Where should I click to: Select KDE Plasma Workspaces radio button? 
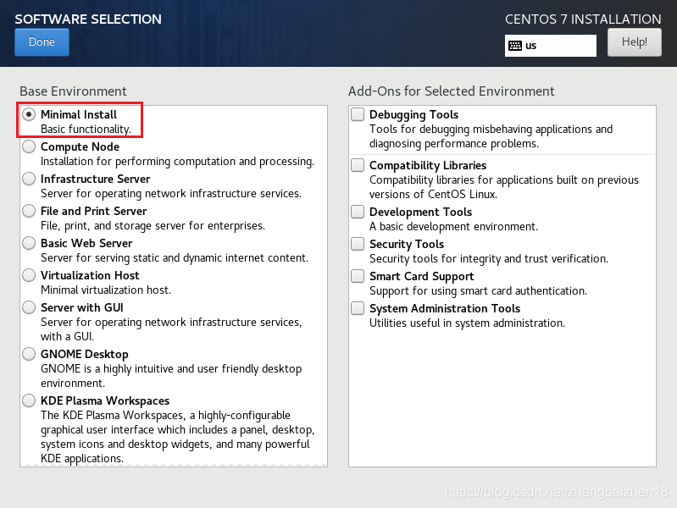[29, 400]
